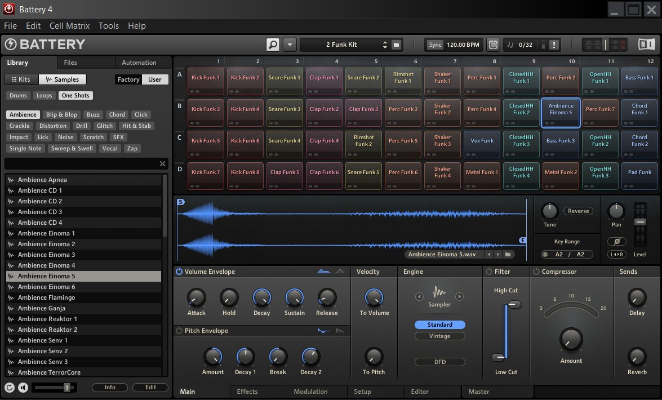Toggle the Filter power button
Viewport: 662px width, 400px height.
tap(489, 272)
